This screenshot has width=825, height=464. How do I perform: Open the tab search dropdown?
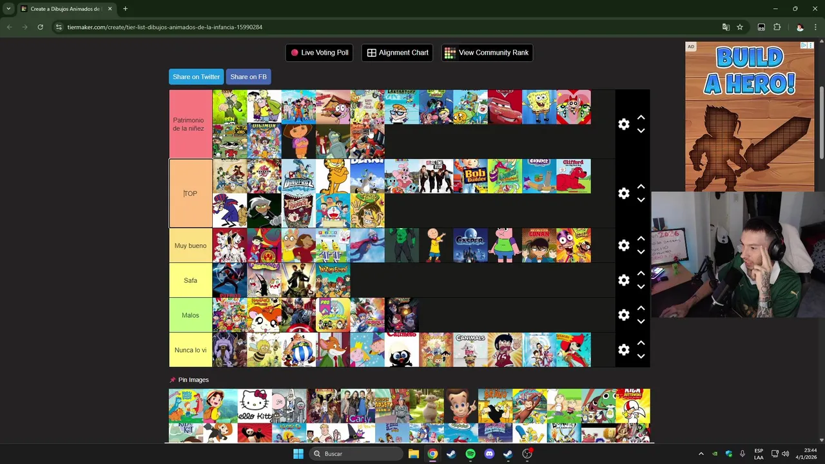8,9
